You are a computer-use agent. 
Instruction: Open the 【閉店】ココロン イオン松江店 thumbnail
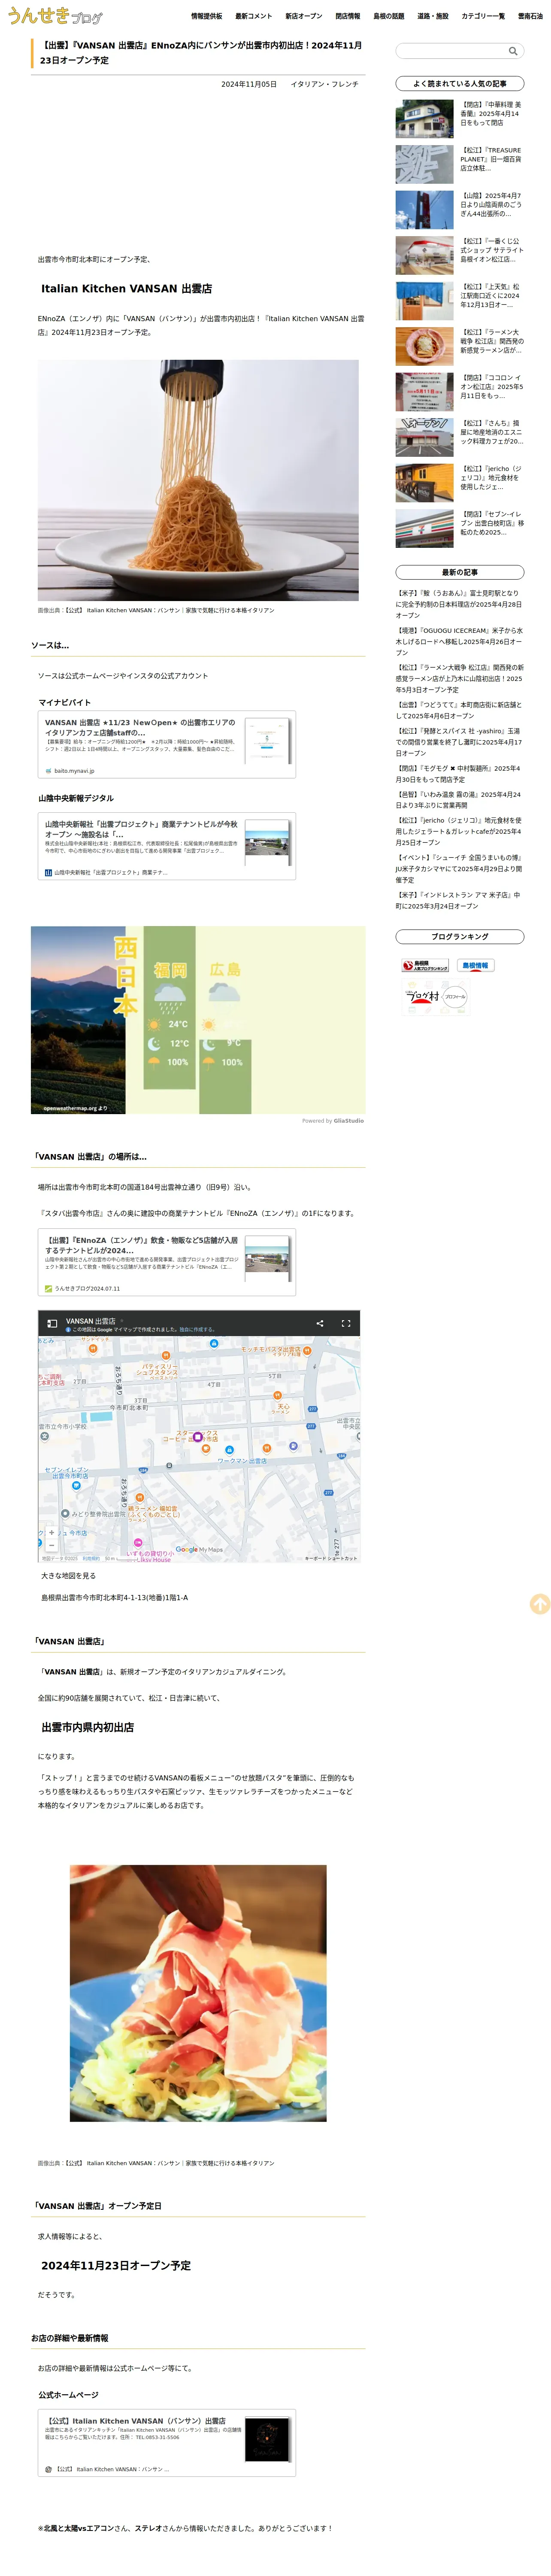[x=424, y=392]
